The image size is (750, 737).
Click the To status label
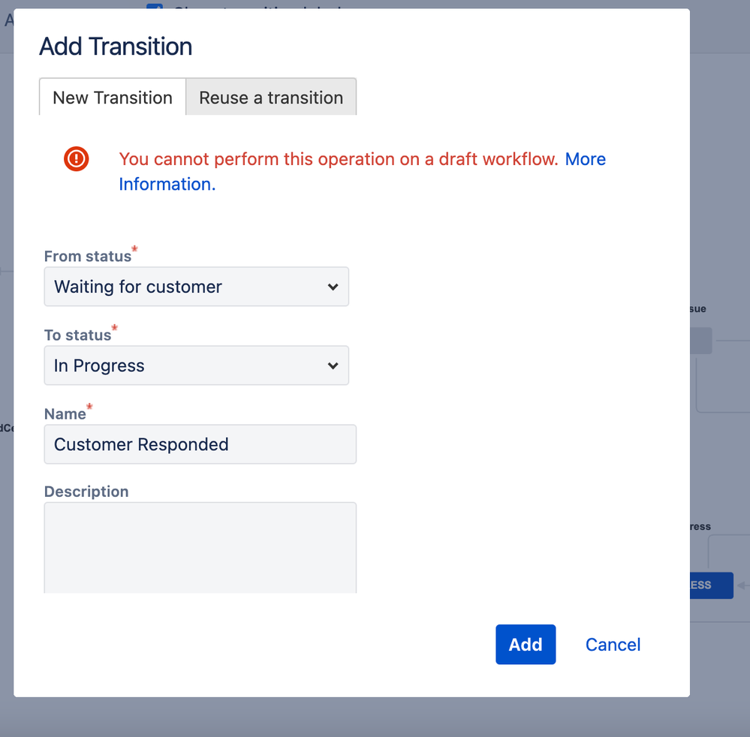click(x=77, y=335)
